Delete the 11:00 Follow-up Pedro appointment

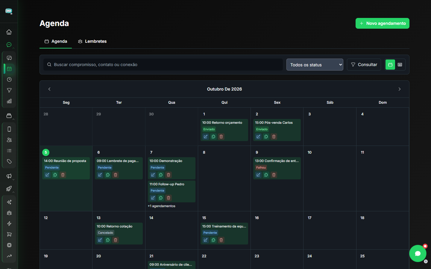click(x=169, y=198)
